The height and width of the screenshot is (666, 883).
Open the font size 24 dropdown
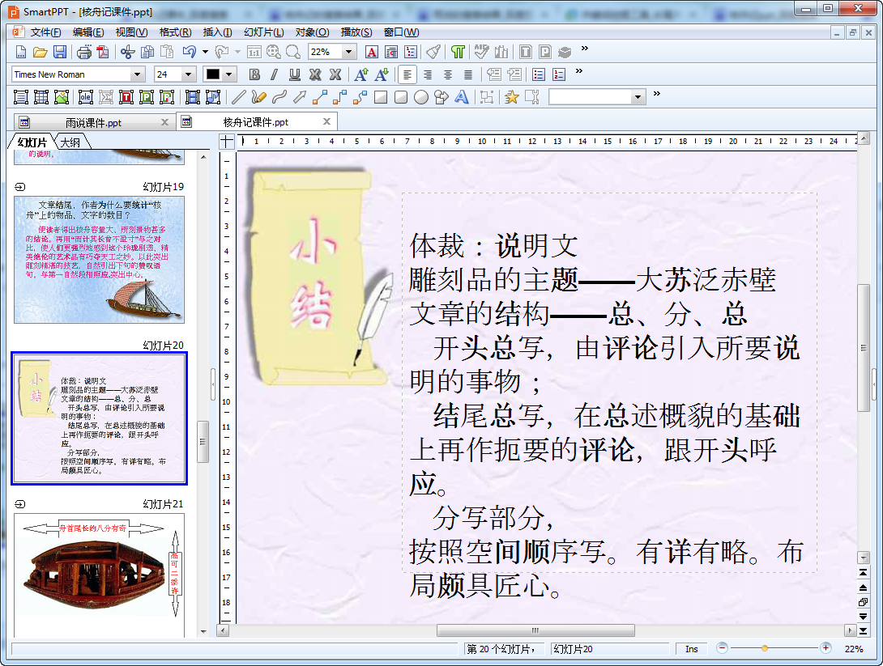(x=189, y=74)
